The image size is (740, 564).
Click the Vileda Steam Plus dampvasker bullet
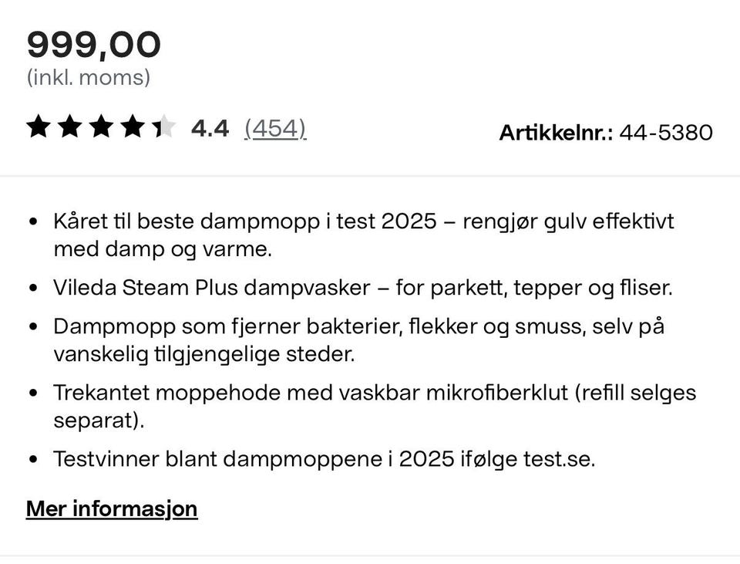(x=363, y=288)
